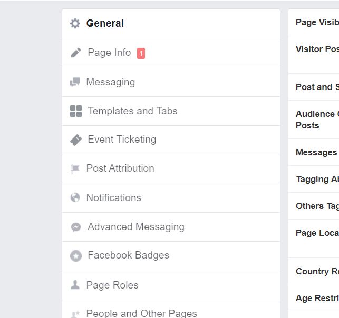Click the Page Info pencil icon
Image resolution: width=339 pixels, height=318 pixels.
(x=76, y=53)
